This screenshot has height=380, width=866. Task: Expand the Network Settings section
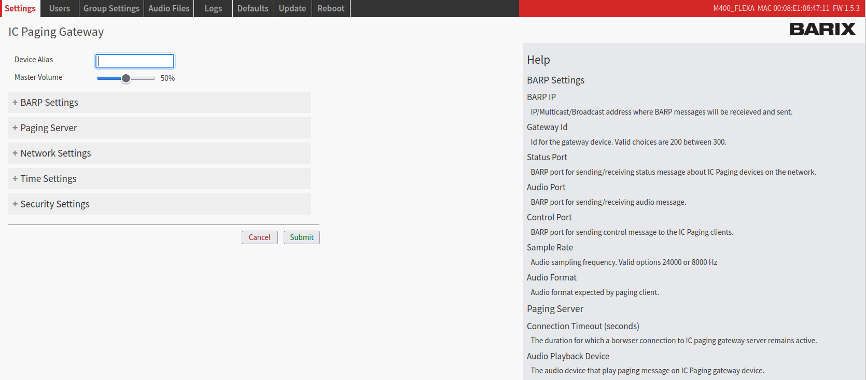point(55,153)
